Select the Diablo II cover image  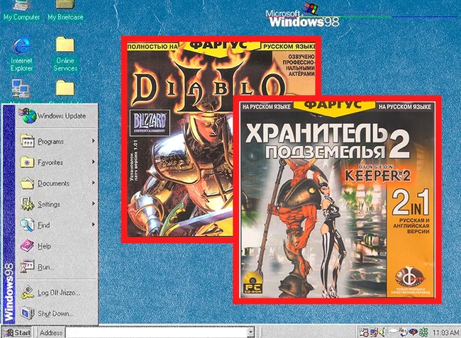click(x=180, y=140)
